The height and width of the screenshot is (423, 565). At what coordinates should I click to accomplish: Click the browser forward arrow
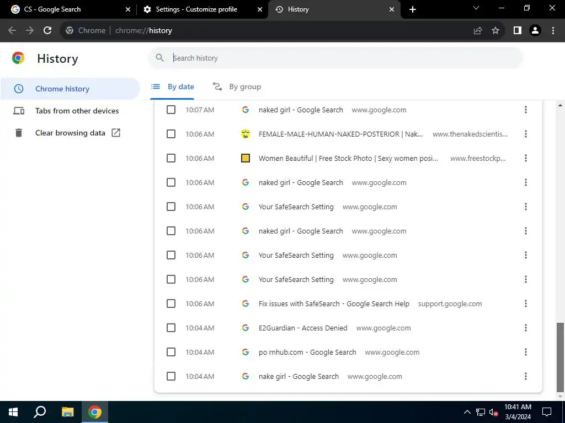pos(30,31)
